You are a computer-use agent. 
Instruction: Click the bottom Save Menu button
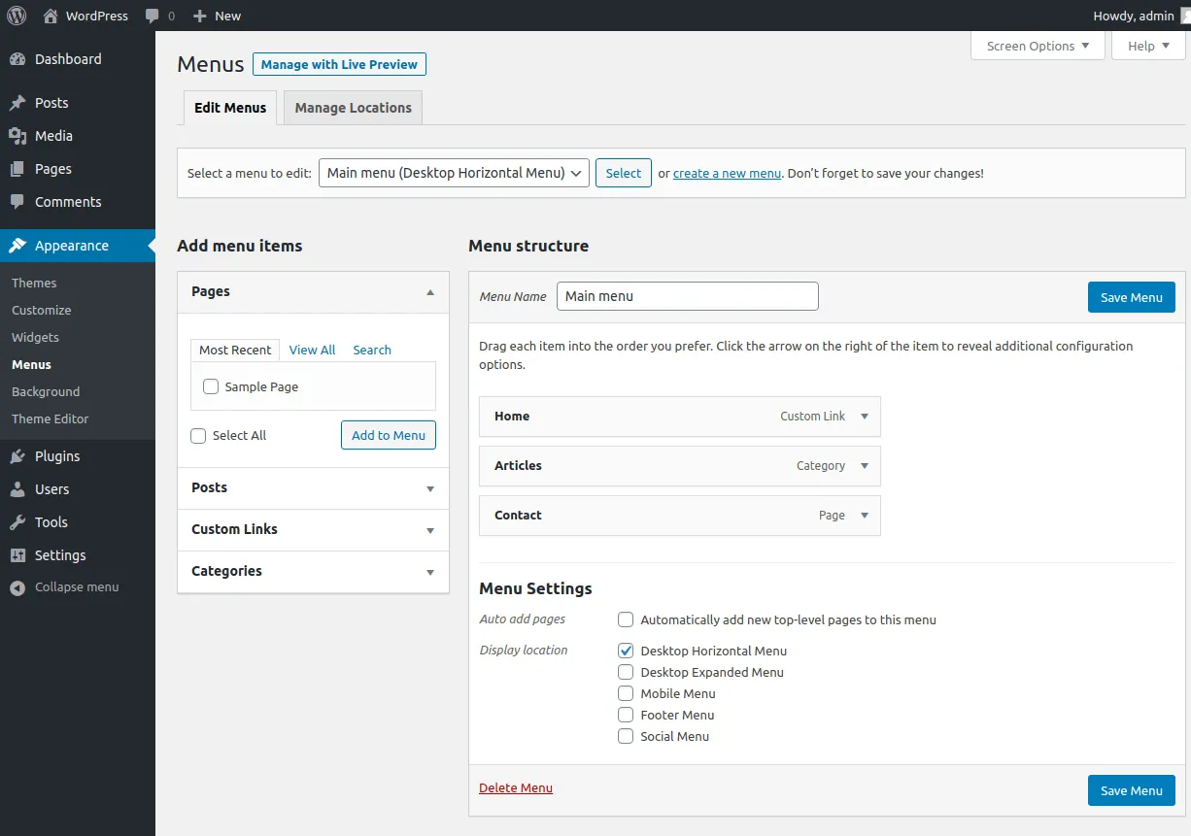point(1132,790)
